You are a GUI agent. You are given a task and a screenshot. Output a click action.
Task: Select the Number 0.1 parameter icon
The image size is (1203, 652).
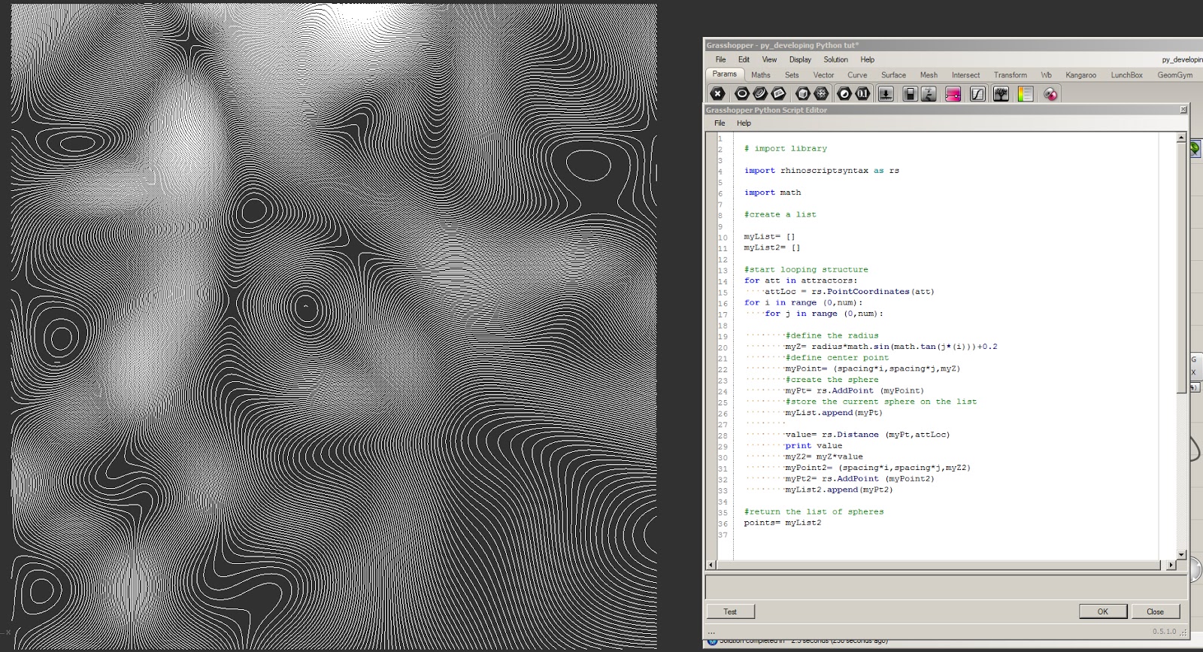pos(862,93)
